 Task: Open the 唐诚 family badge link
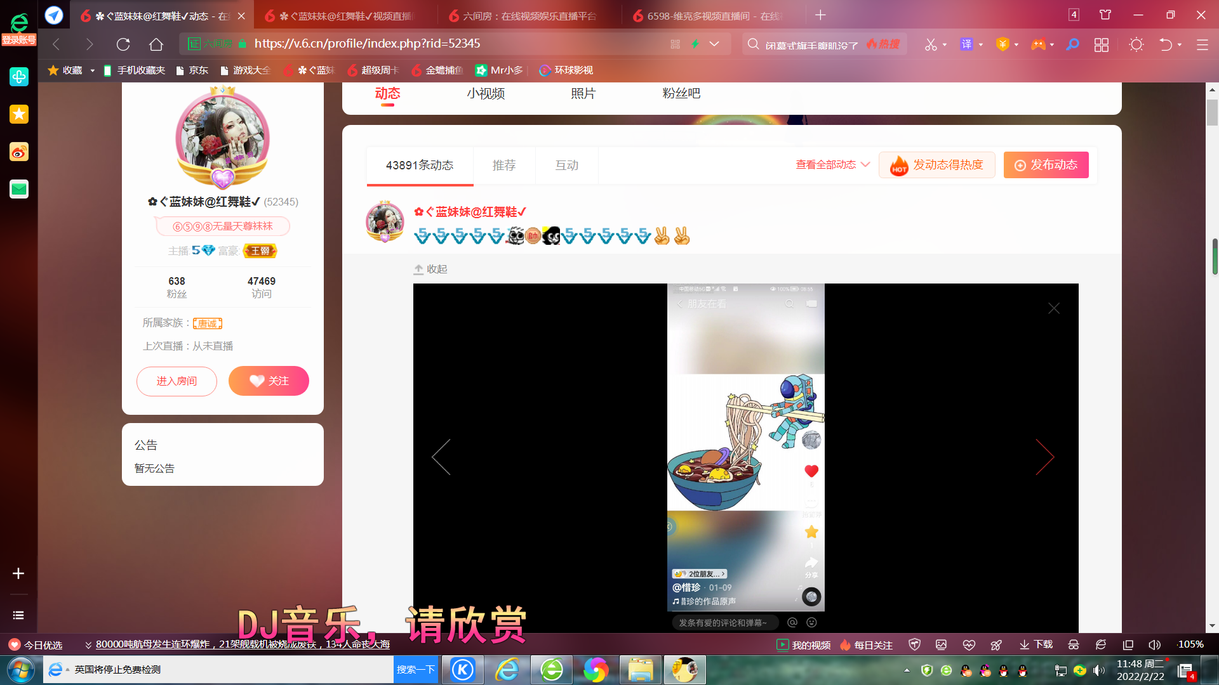click(x=208, y=323)
